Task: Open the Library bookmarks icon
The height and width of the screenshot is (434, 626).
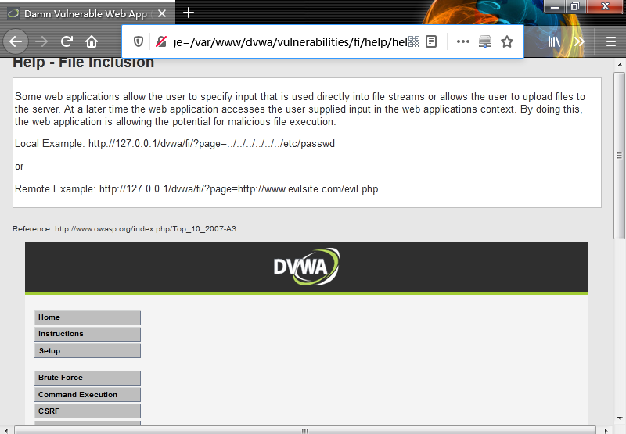Action: (x=554, y=41)
